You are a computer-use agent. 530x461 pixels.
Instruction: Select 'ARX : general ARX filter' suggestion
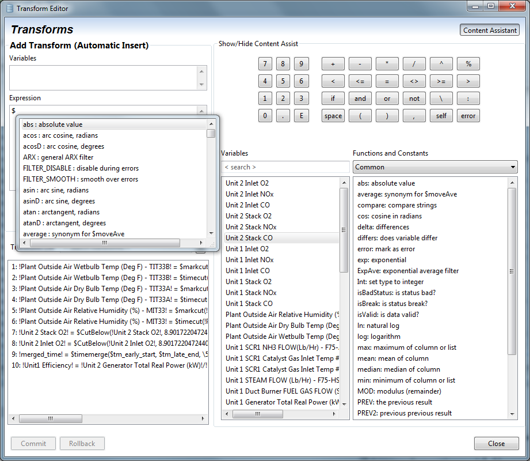click(58, 157)
